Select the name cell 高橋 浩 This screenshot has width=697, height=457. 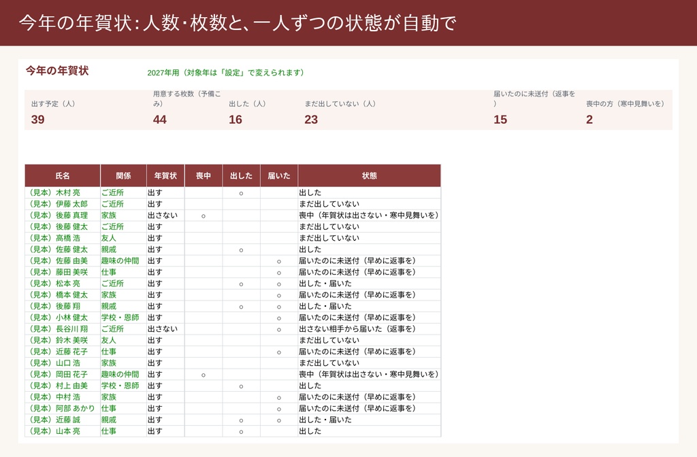(x=63, y=238)
